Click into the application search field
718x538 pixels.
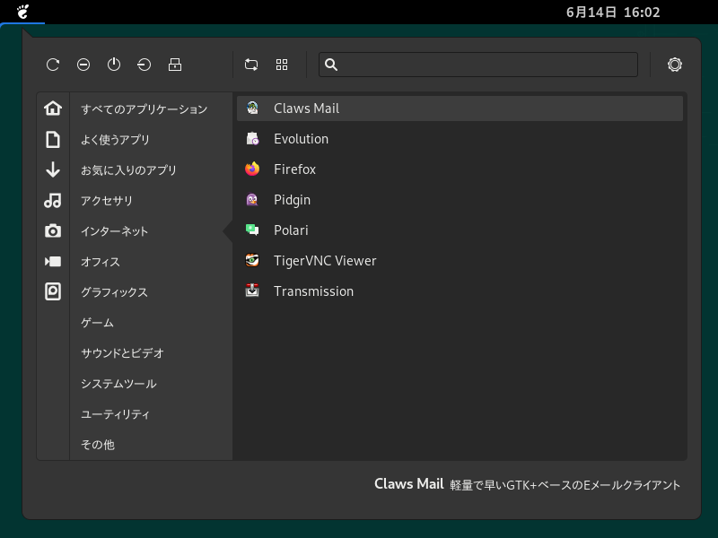(478, 65)
